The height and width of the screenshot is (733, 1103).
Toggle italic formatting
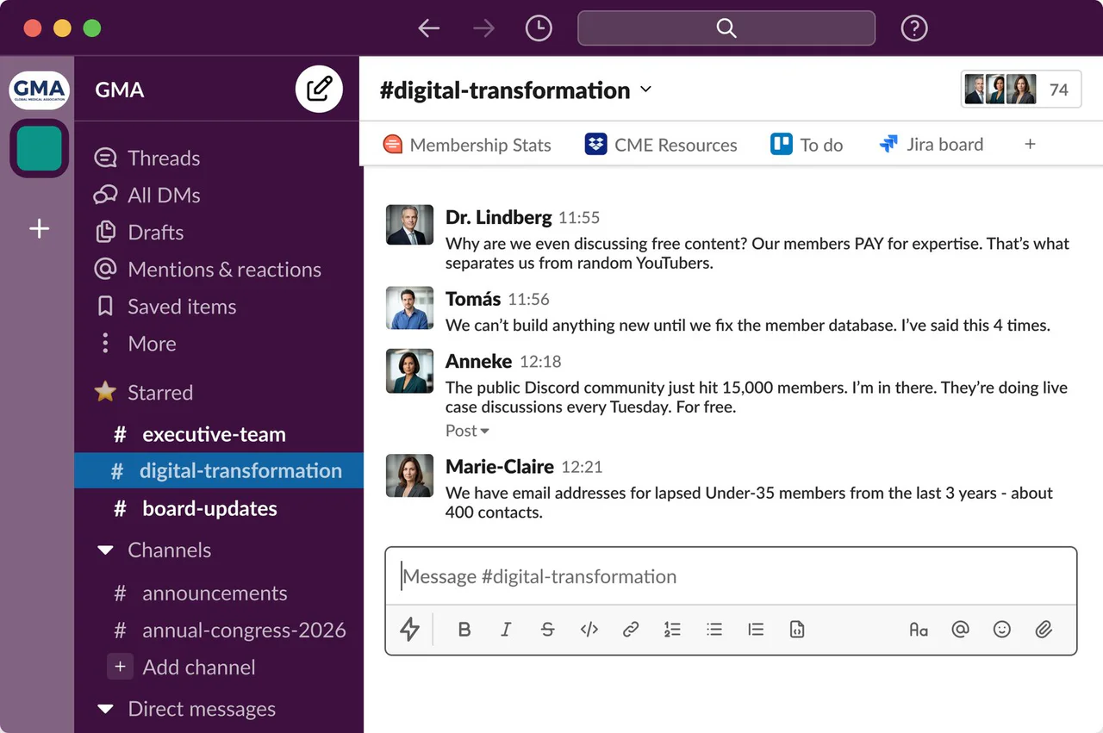tap(506, 630)
